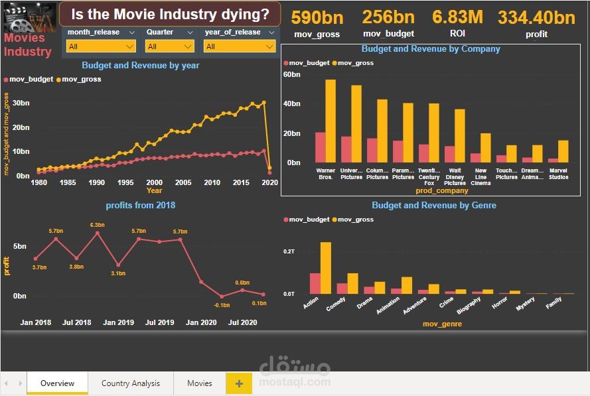Click the 3.1bn data point on profits chart
The image size is (590, 396).
tap(119, 265)
